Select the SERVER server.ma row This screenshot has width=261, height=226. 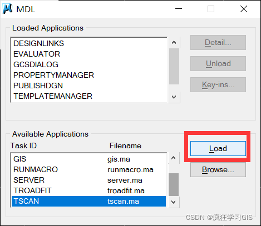tap(88, 180)
